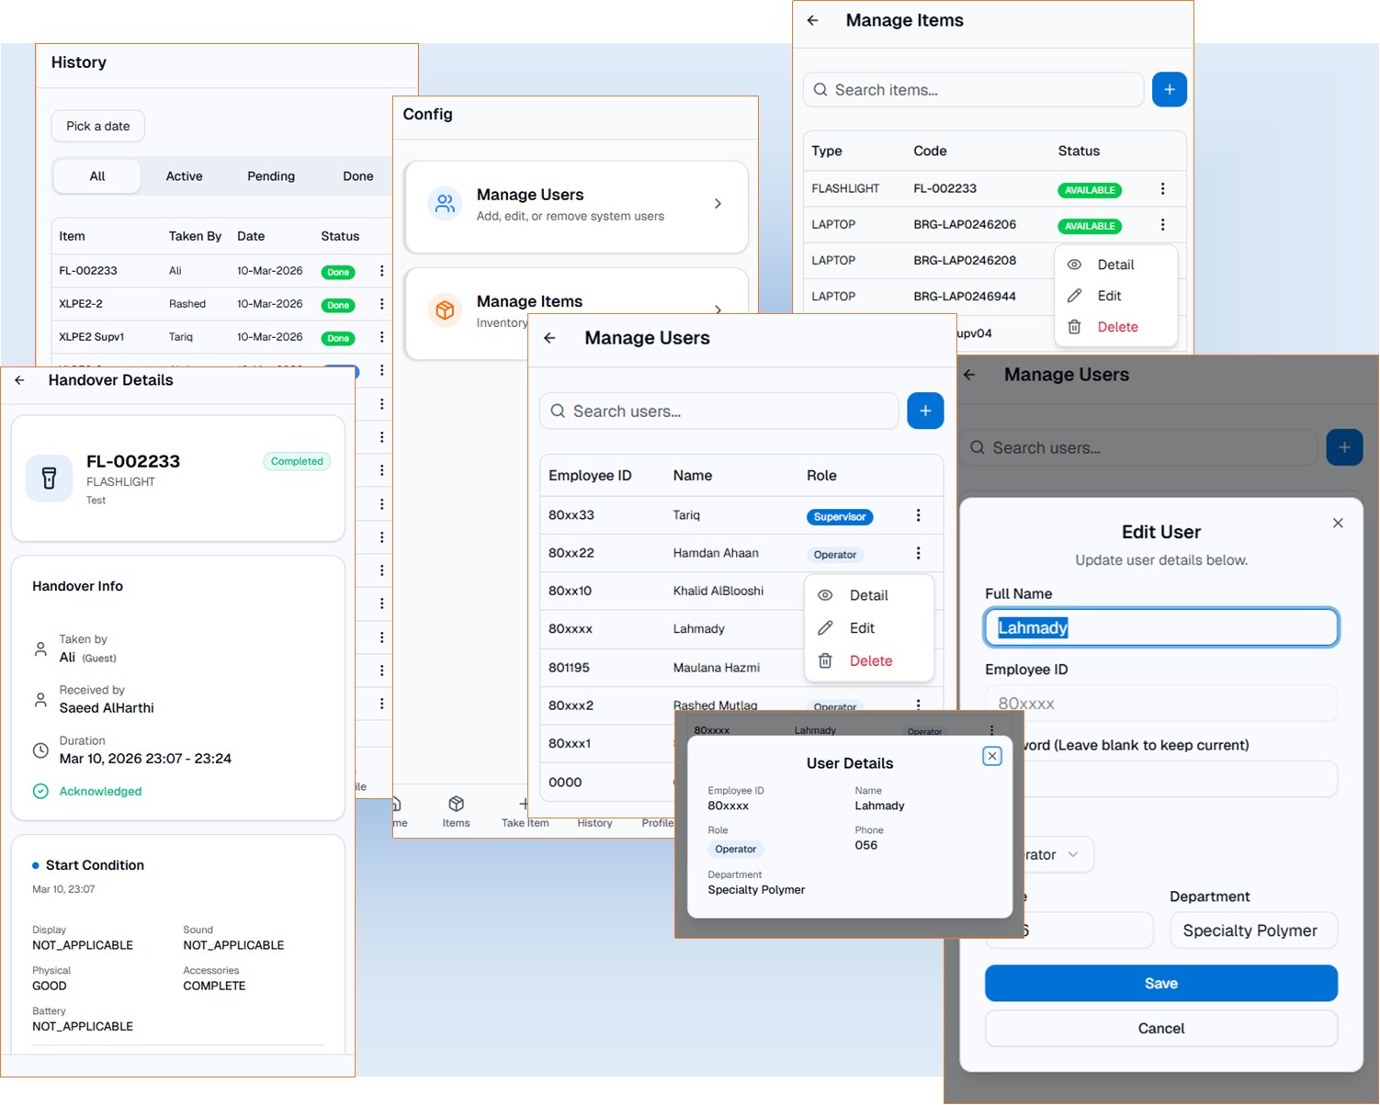Click the Full Name input field
The width and height of the screenshot is (1380, 1105).
coord(1160,627)
